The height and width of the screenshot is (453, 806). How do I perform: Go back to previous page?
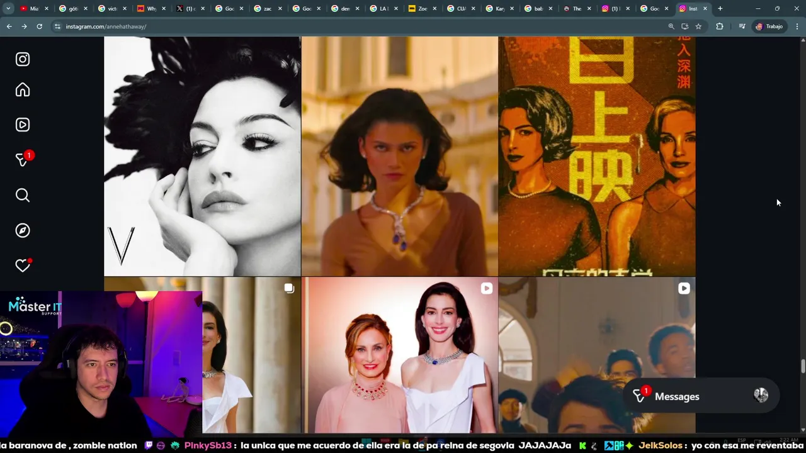[x=9, y=26]
